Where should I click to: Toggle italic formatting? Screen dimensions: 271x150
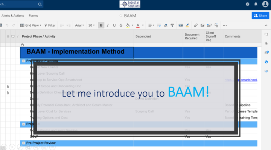tap(108, 25)
